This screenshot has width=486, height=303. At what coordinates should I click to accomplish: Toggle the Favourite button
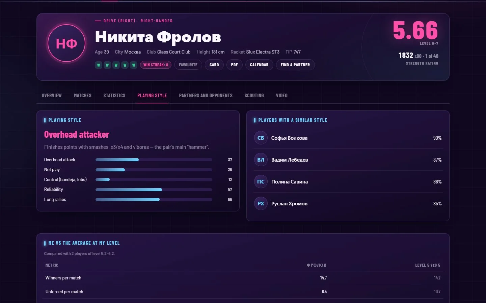click(188, 65)
